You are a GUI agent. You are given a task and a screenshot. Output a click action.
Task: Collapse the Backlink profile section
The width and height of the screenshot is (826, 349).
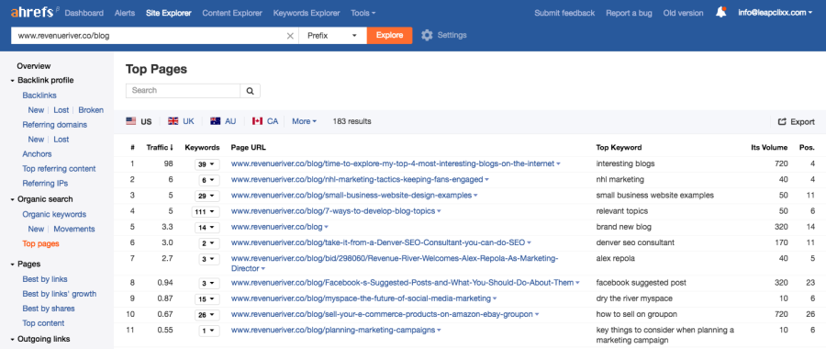point(41,80)
